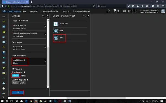Screen dimensions: 166x103
Task: Click the OK button in Settings
Action: pyautogui.click(x=18, y=92)
